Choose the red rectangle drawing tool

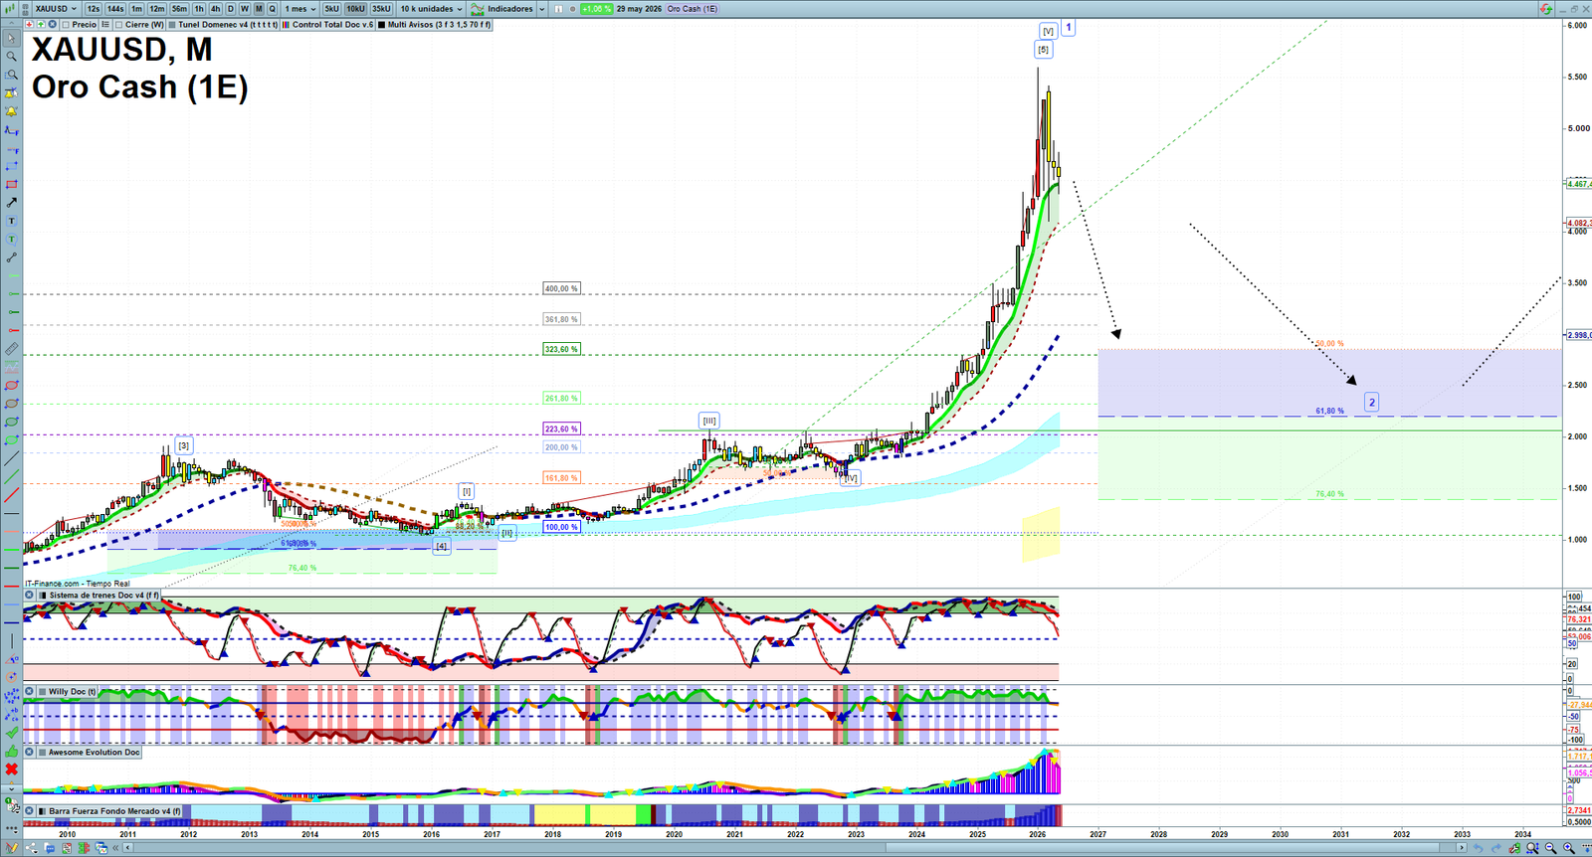click(x=12, y=185)
